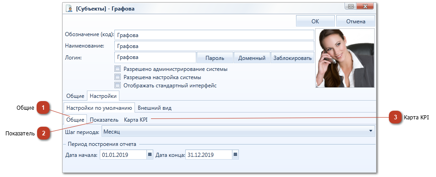Click the Обозначение (код) input field
Image resolution: width=436 pixels, height=177 pixels.
pos(215,35)
